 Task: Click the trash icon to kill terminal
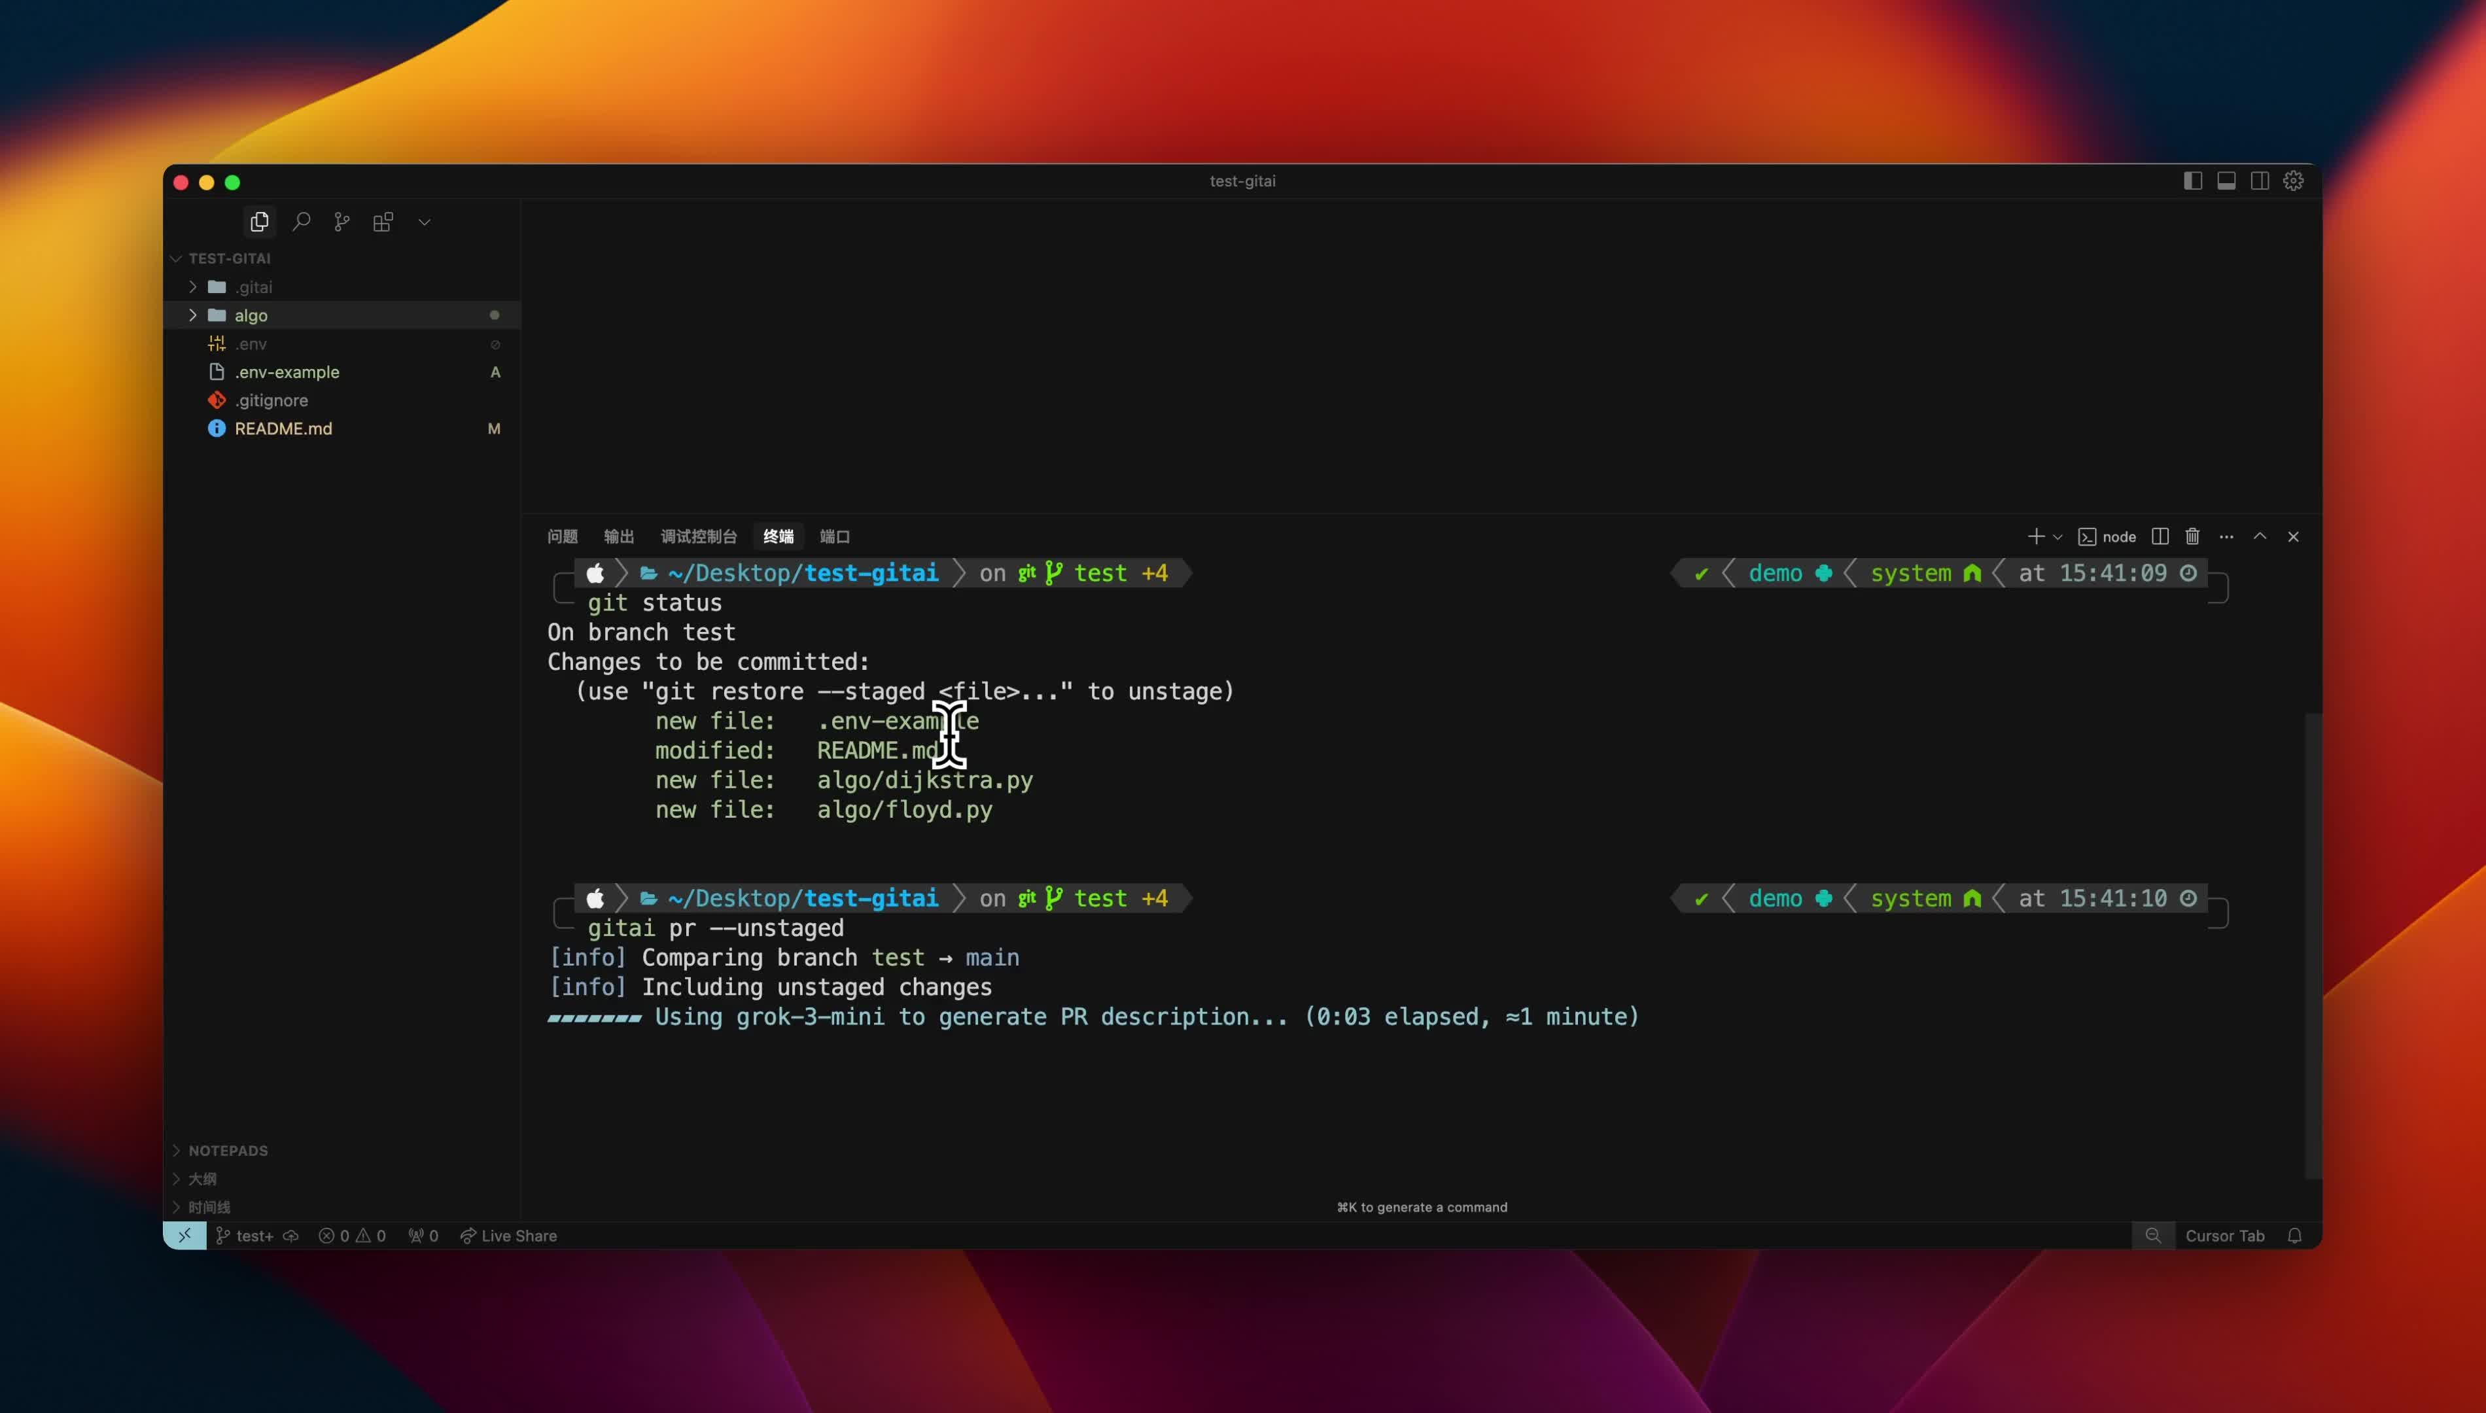(2192, 536)
